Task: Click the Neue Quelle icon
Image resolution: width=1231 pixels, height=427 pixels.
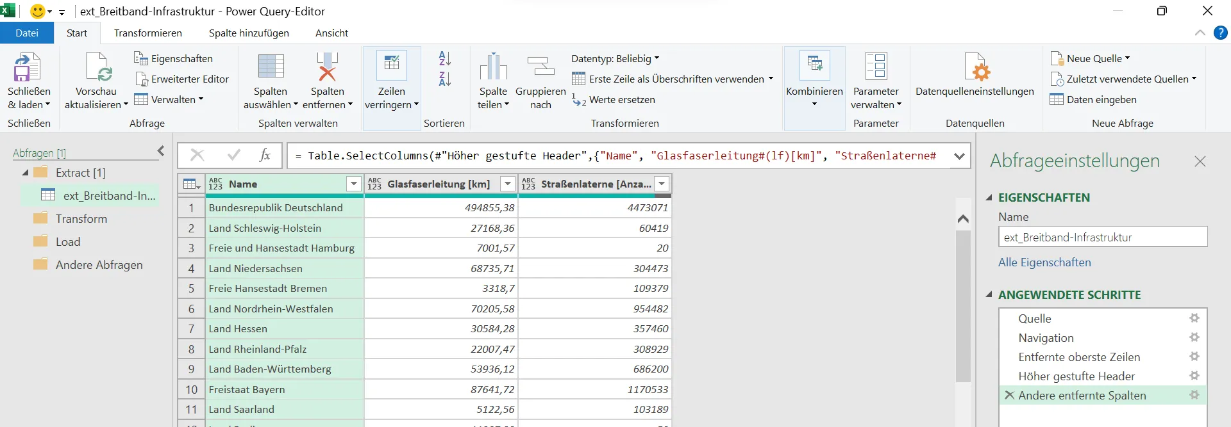Action: (x=1057, y=58)
